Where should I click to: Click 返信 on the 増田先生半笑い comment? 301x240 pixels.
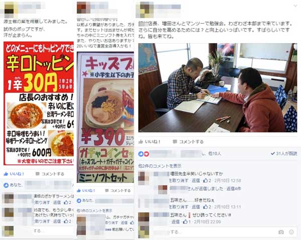196,180
